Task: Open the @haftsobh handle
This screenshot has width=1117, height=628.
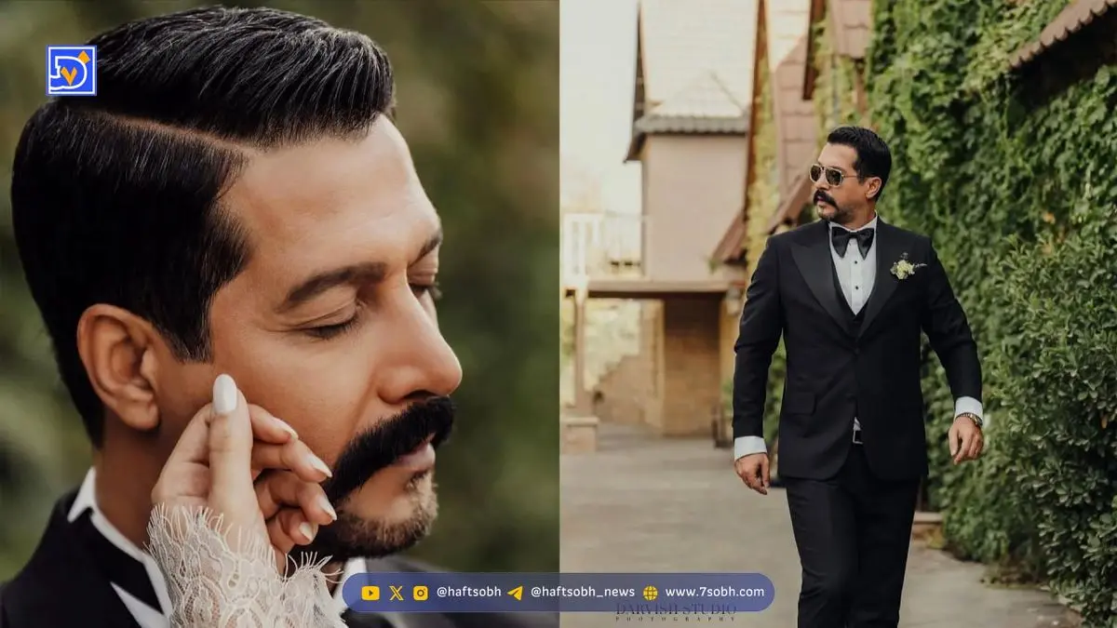Action: pyautogui.click(x=468, y=593)
